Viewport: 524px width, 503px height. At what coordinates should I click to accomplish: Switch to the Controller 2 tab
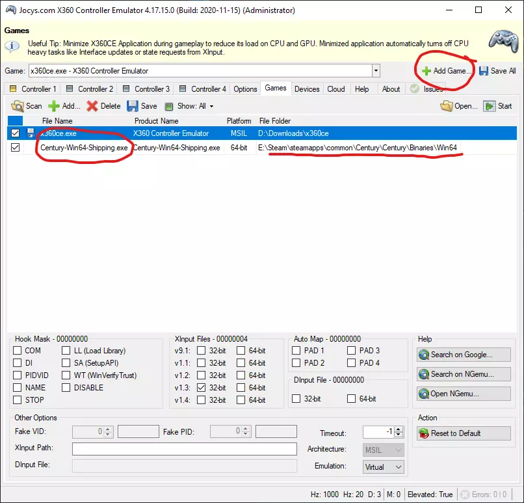tap(90, 89)
